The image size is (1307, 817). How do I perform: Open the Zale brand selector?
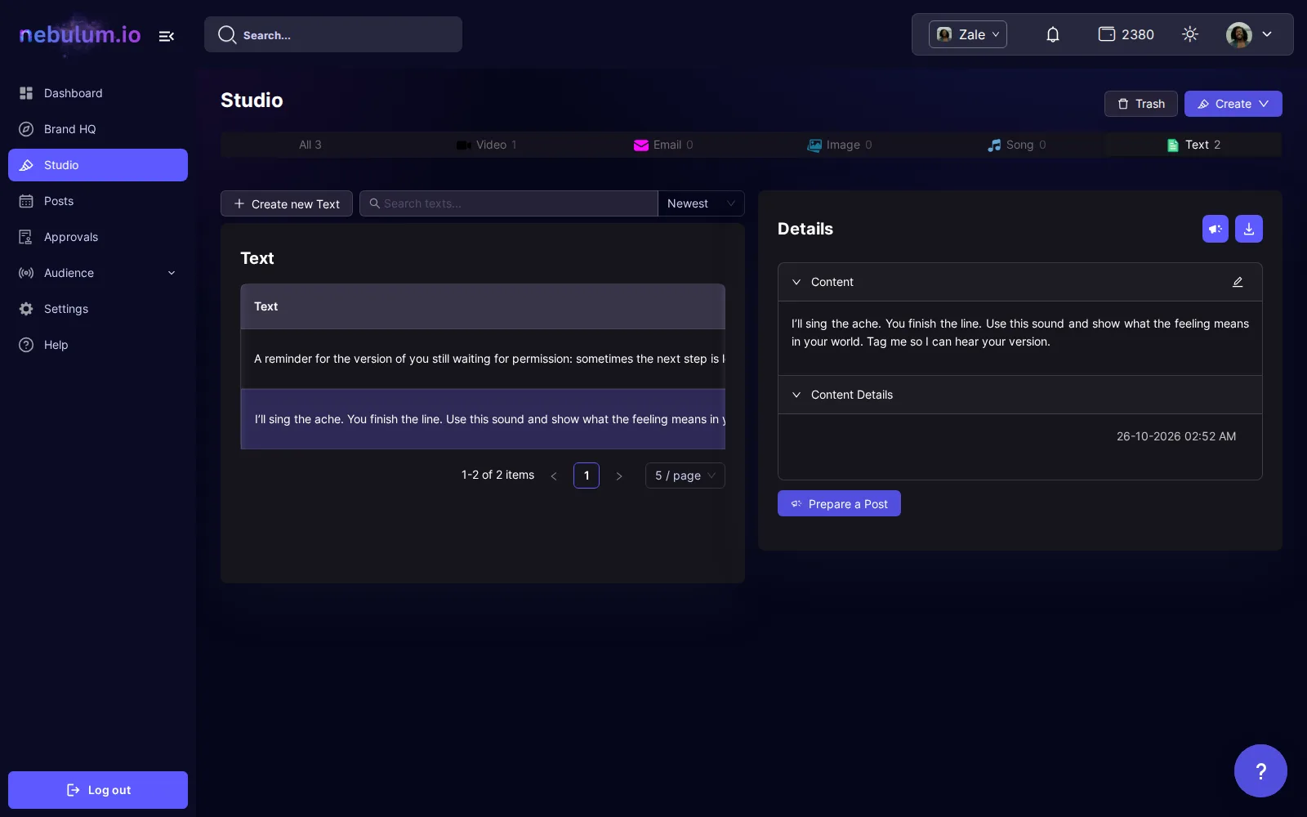click(968, 34)
